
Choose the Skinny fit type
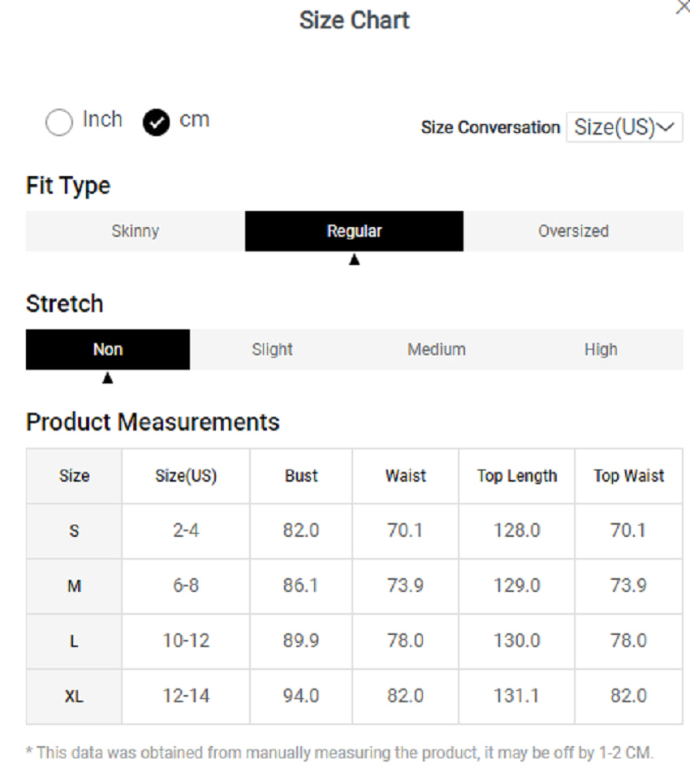136,231
